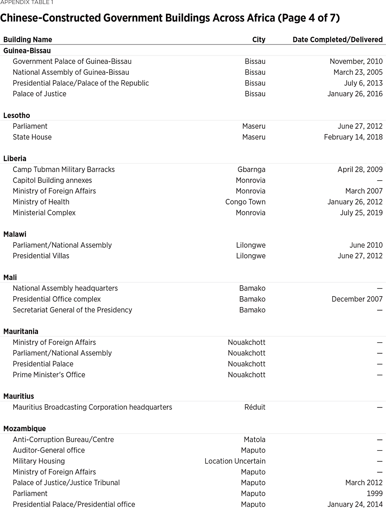Select the "Camp Tubman Military Barracks" row
386x508 pixels.
(x=64, y=169)
